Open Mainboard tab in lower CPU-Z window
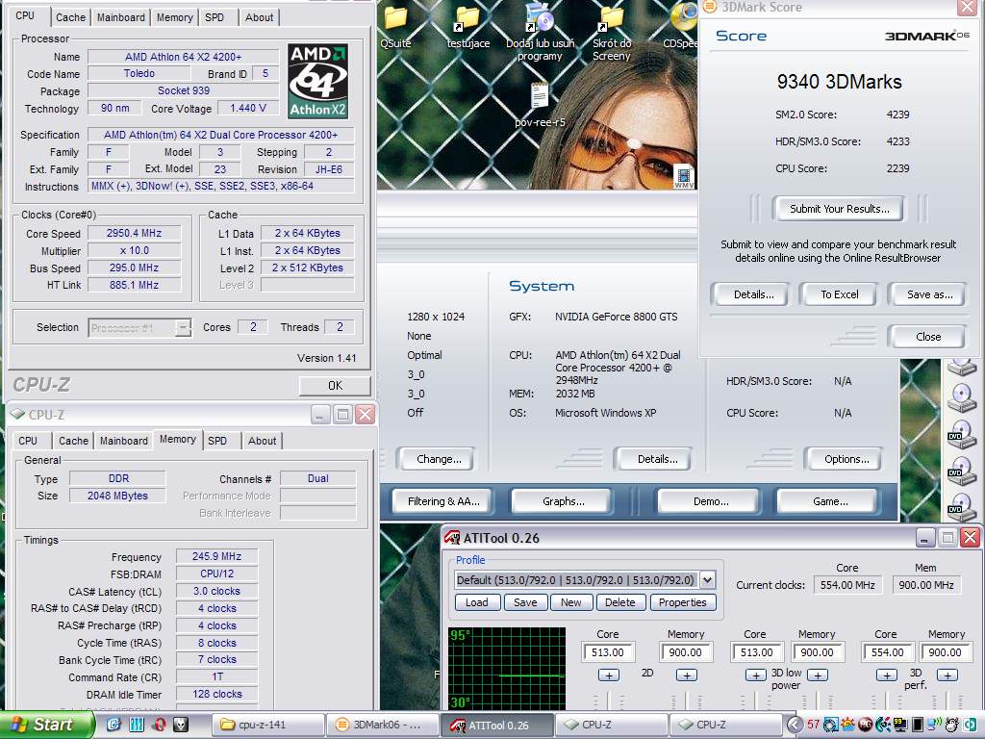This screenshot has width=985, height=739. 124,441
